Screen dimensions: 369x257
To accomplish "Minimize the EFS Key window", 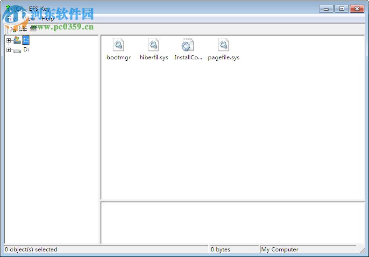I will pos(326,9).
